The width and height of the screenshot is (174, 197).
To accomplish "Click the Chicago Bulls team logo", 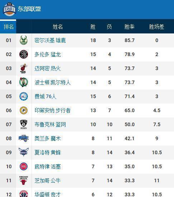I will 24,180.
